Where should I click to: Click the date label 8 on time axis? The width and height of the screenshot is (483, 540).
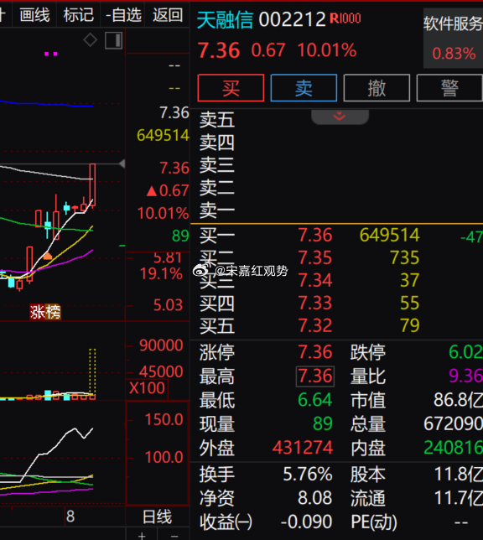(x=70, y=517)
